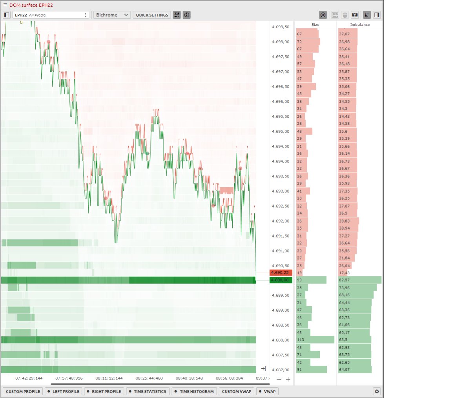The width and height of the screenshot is (452, 398).
Task: Click the horizontal time scrollbar
Action: [x=160, y=384]
